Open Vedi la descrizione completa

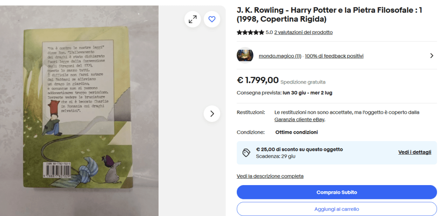click(270, 176)
